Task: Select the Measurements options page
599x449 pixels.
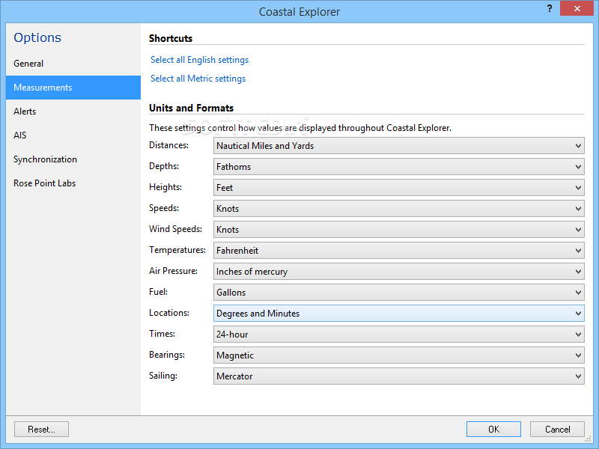Action: point(73,88)
